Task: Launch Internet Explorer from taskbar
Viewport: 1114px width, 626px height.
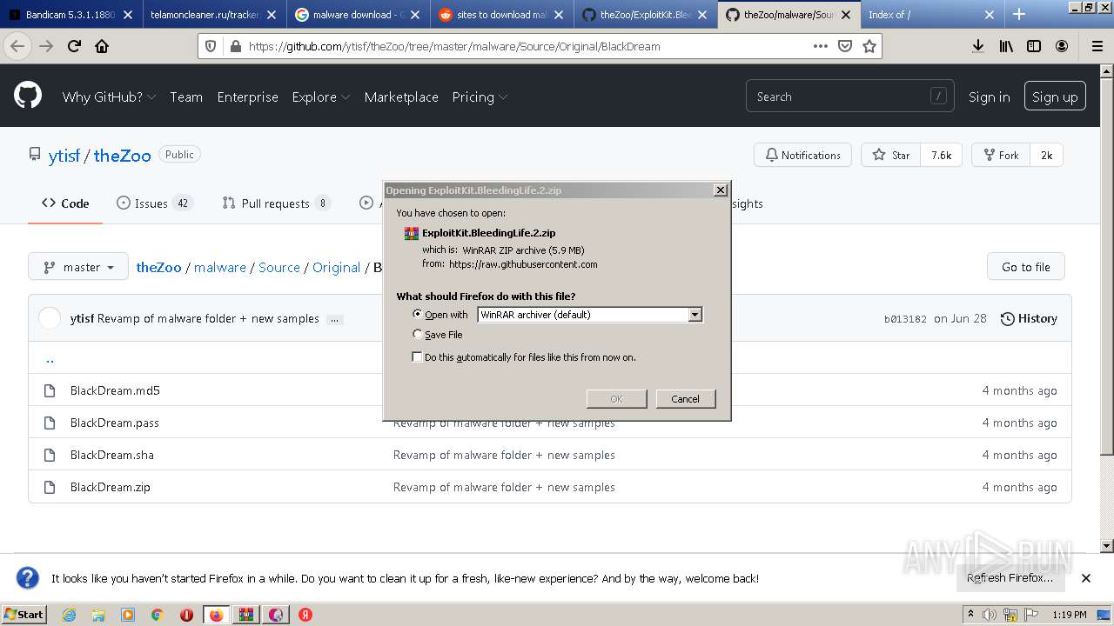Action: (x=69, y=615)
